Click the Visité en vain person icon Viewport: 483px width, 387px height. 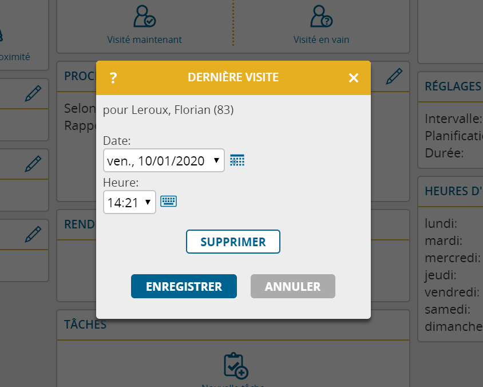tap(321, 16)
